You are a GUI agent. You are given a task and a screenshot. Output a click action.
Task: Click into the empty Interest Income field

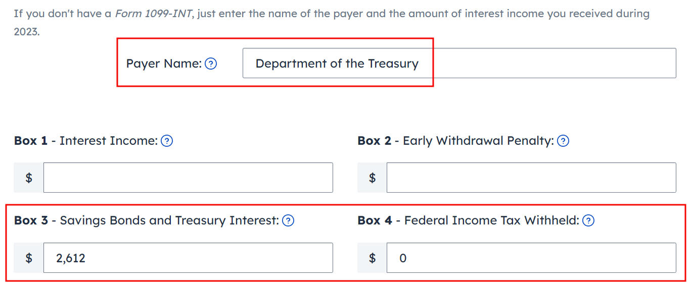(188, 178)
